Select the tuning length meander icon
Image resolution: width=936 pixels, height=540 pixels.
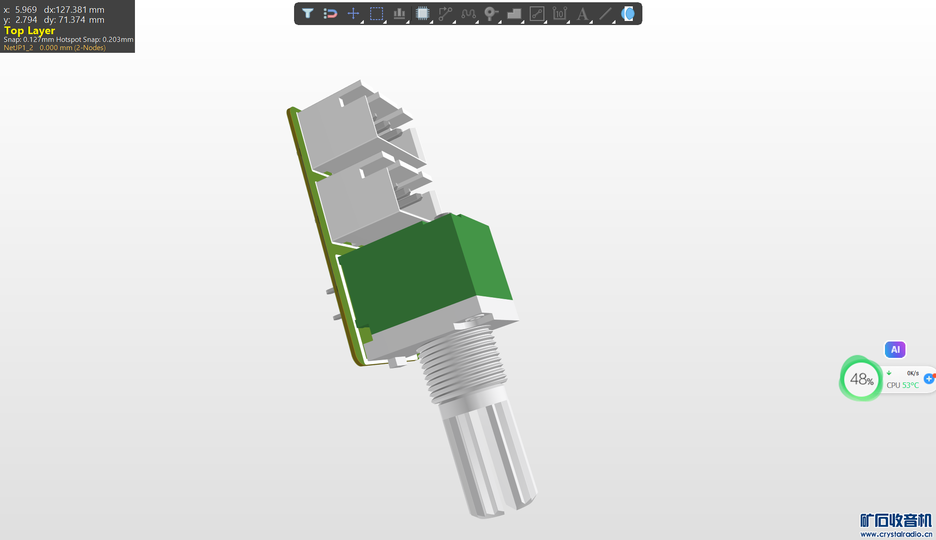click(x=468, y=14)
